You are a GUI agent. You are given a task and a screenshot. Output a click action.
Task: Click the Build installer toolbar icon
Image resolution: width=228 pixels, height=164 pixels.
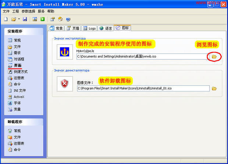coord(35,19)
